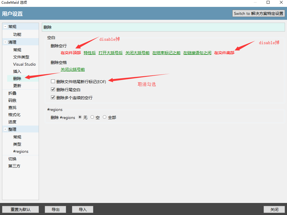Select the 无 radio for #regions removal

point(80,117)
